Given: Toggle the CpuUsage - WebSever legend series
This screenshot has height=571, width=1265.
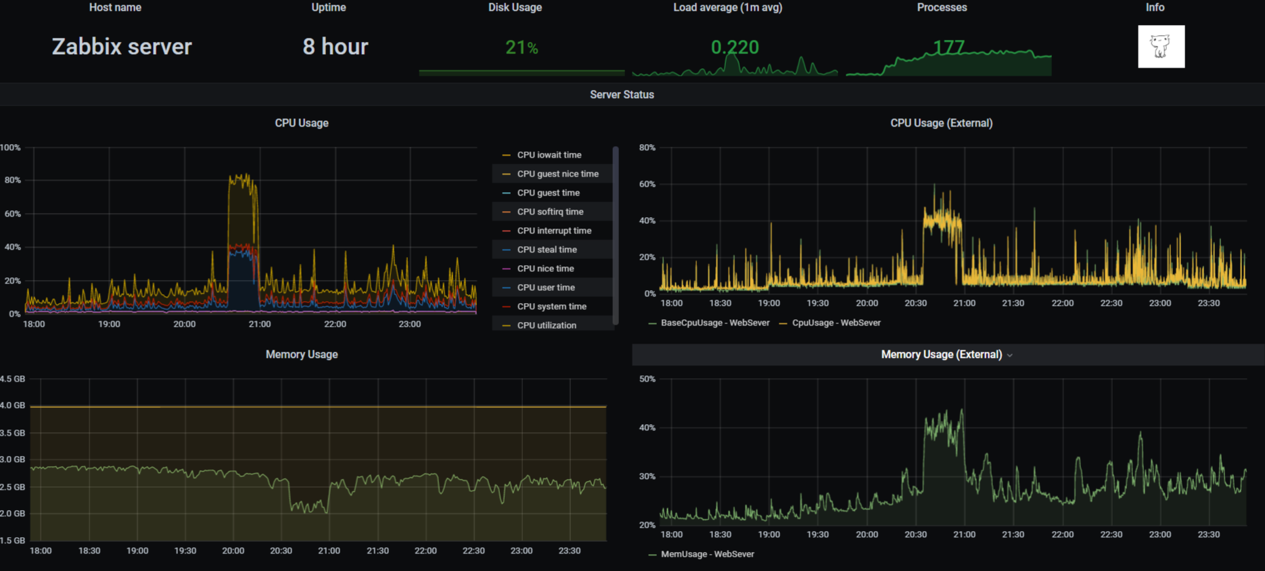Looking at the screenshot, I should coord(836,323).
